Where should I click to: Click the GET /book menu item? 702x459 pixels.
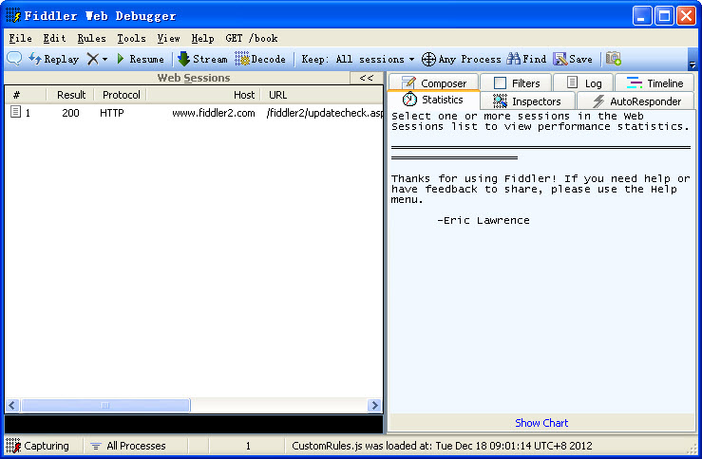[x=252, y=39]
